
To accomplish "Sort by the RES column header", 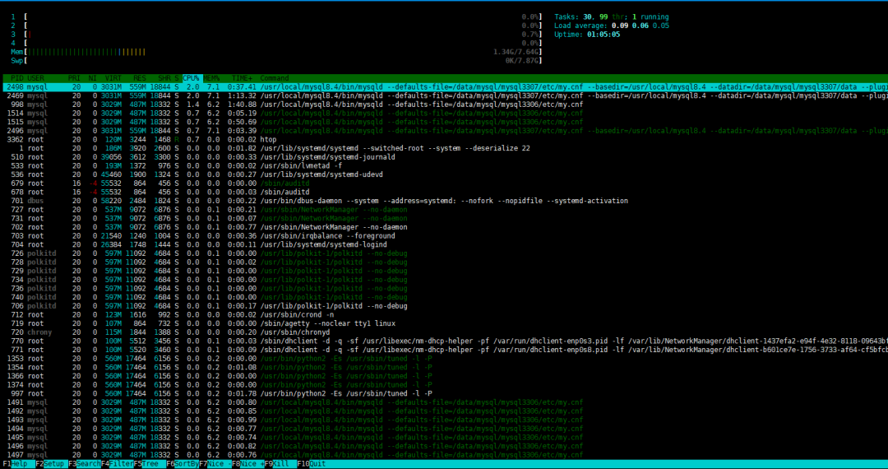I will point(140,78).
